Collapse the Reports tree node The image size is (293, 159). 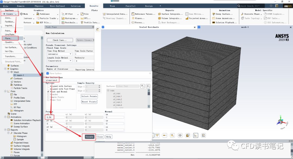click(x=5, y=130)
